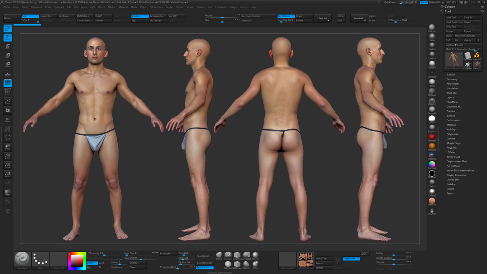This screenshot has height=274, width=487.
Task: Enable the Persp perspective icon
Action: point(7,83)
